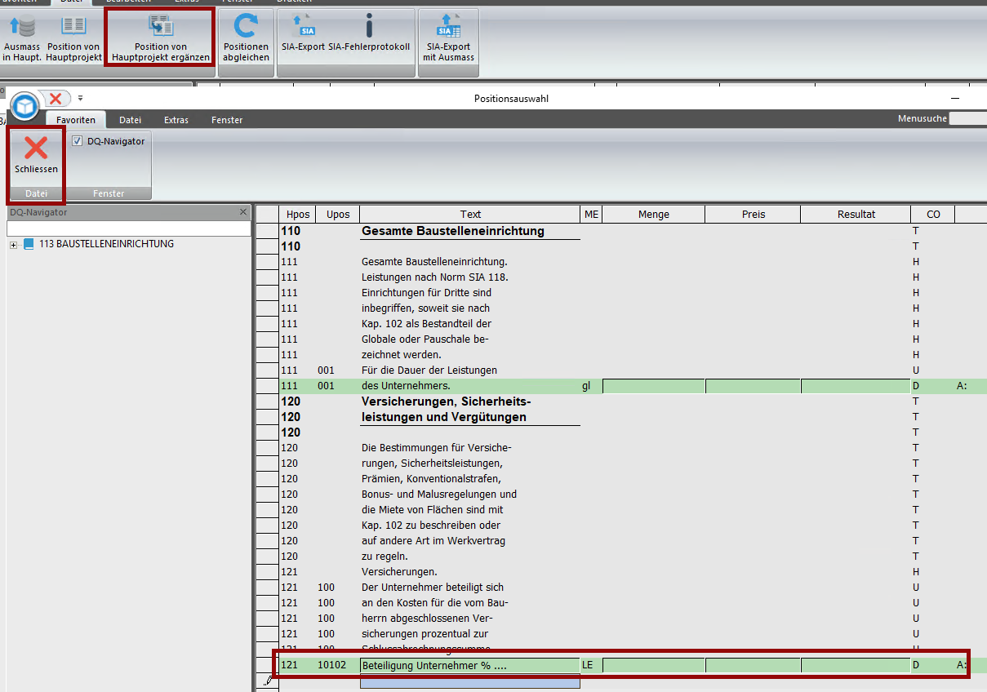The height and width of the screenshot is (692, 987).
Task: Click the Resultat cell in Beteiligung Unternehmer row
Action: (856, 665)
